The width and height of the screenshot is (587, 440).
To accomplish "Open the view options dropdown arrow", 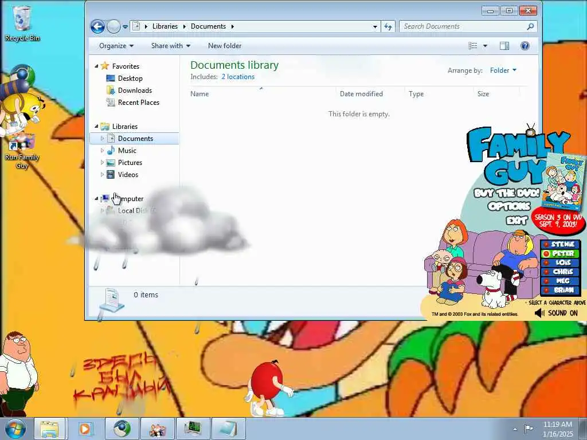I will tap(485, 46).
